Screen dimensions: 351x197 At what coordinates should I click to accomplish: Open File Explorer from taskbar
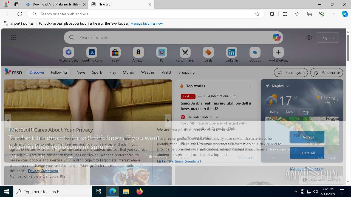[x=126, y=192]
